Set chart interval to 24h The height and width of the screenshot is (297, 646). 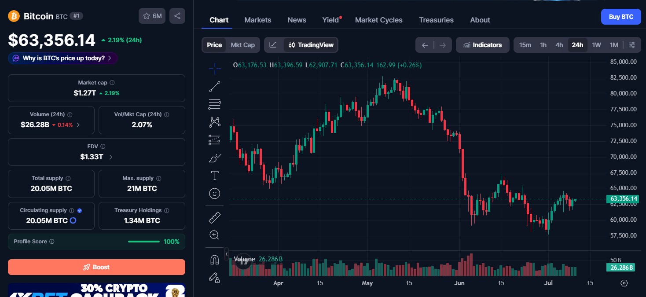tap(577, 45)
